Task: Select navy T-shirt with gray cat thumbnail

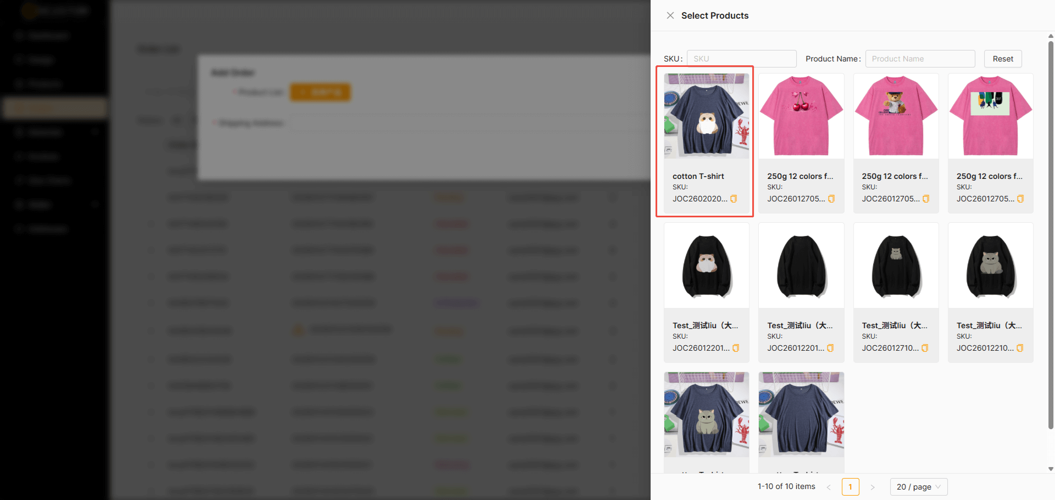Action: (x=706, y=415)
